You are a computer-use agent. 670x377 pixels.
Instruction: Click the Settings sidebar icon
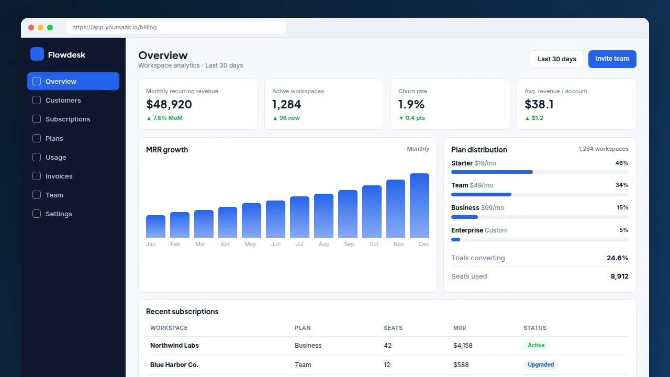click(37, 214)
